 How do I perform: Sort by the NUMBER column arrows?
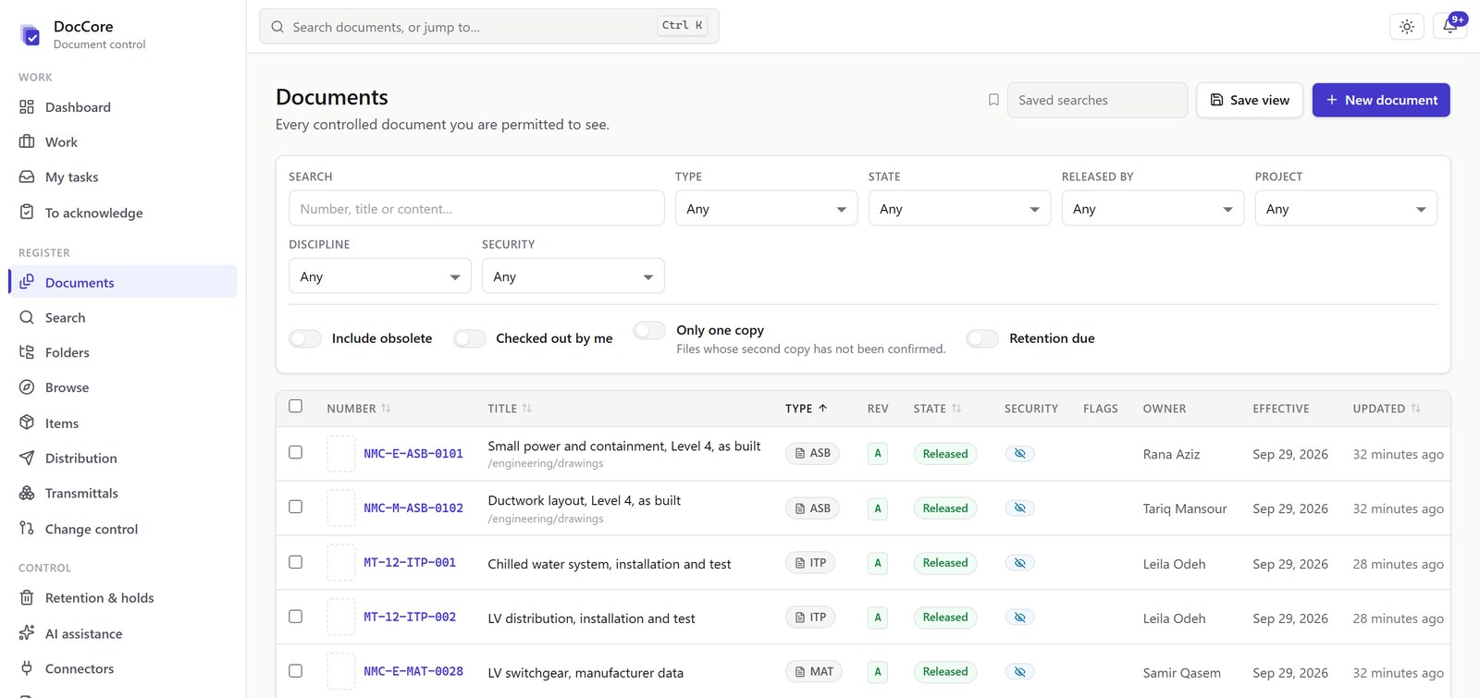point(386,409)
